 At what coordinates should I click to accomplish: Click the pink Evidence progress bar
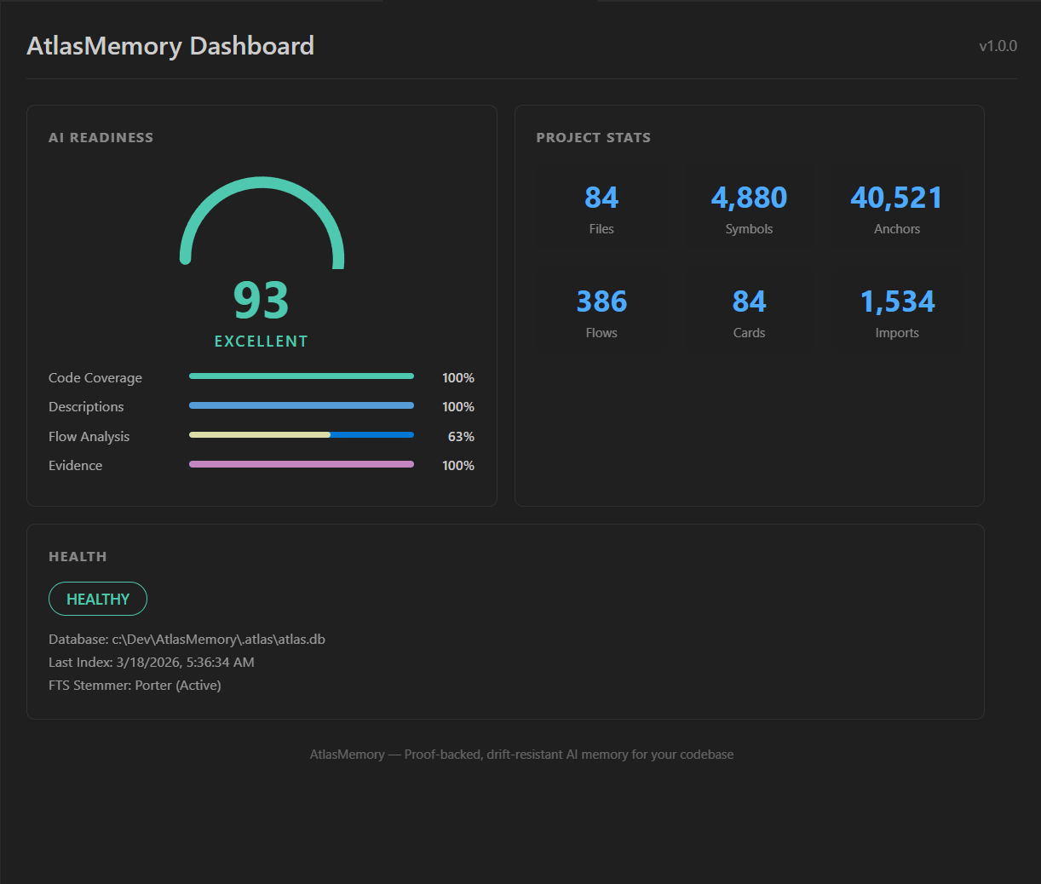tap(301, 464)
